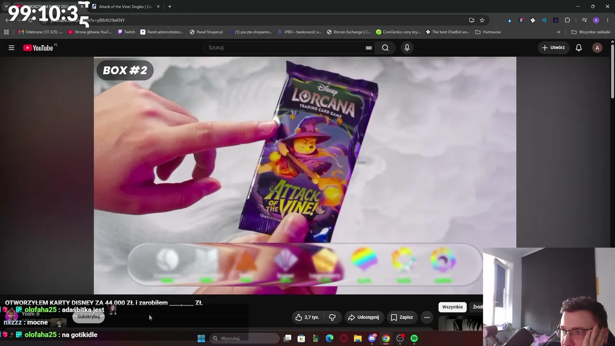This screenshot has height=346, width=615.
Task: Open the Twitch bookmark
Action: (126, 32)
